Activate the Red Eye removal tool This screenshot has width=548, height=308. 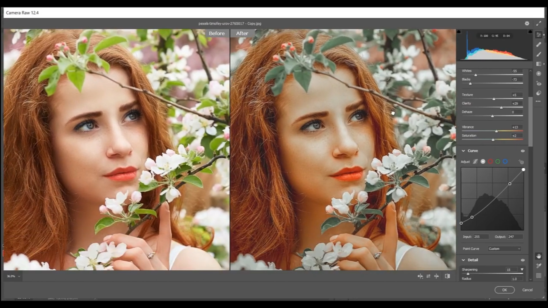tap(539, 84)
